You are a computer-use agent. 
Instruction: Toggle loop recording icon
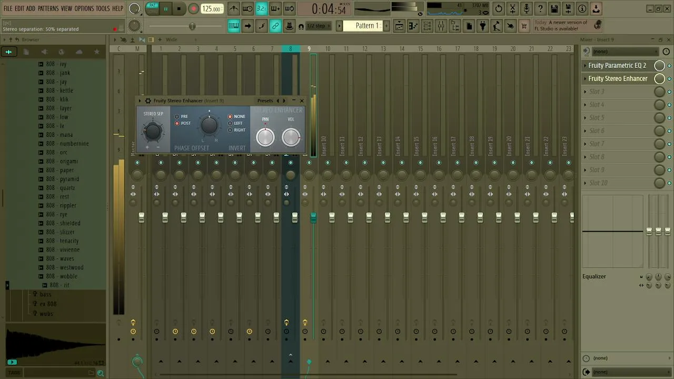click(x=290, y=8)
